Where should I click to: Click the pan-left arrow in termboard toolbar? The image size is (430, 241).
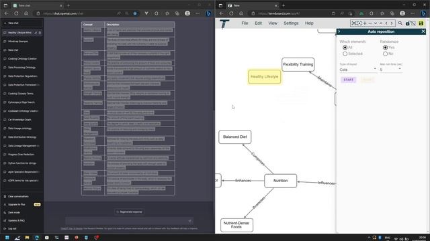coord(386,23)
